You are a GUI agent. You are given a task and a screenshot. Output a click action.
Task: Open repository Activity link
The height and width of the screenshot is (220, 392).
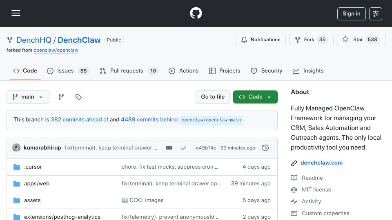pyautogui.click(x=311, y=202)
